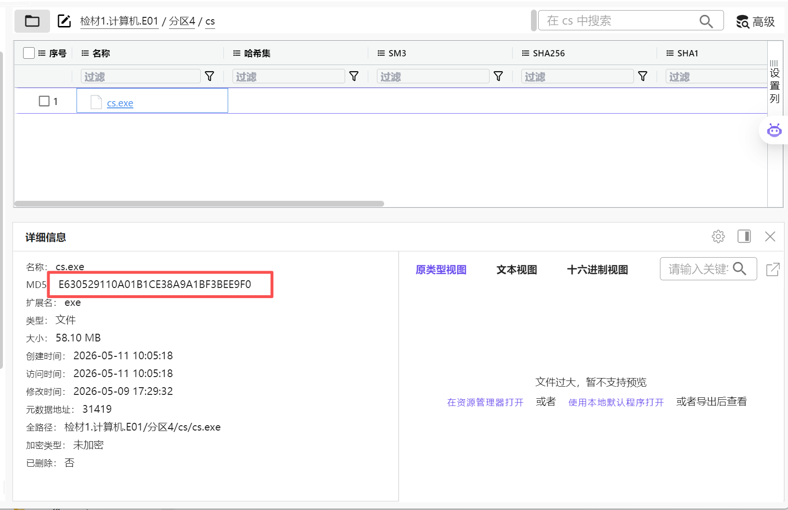Close the 详细信息 details panel
This screenshot has width=788, height=510.
[770, 236]
